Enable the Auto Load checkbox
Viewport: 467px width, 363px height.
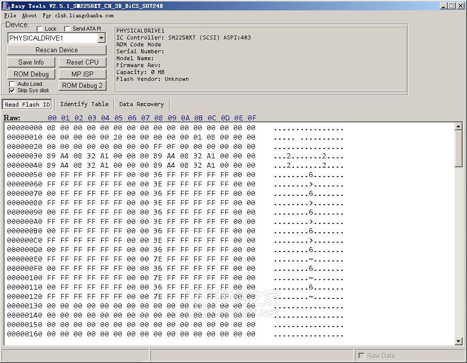click(12, 84)
